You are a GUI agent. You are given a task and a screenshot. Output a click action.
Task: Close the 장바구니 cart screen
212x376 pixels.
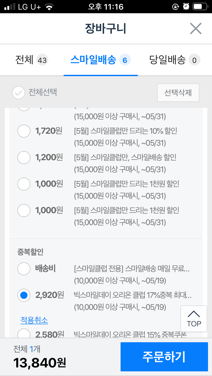[x=195, y=29]
